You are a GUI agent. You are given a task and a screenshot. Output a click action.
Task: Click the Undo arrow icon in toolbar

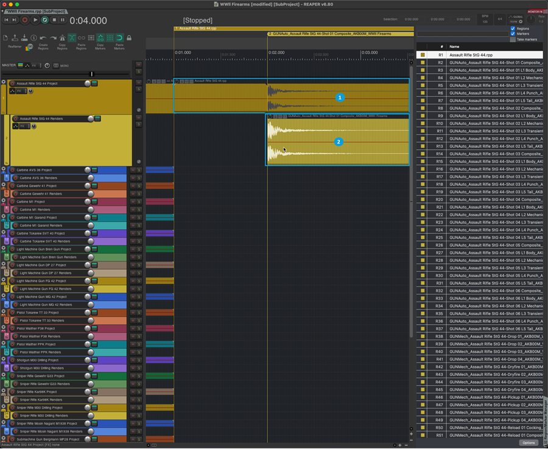click(43, 38)
